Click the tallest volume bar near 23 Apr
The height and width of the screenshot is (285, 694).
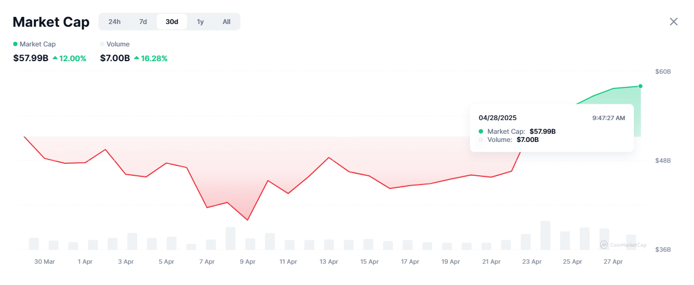coord(545,235)
